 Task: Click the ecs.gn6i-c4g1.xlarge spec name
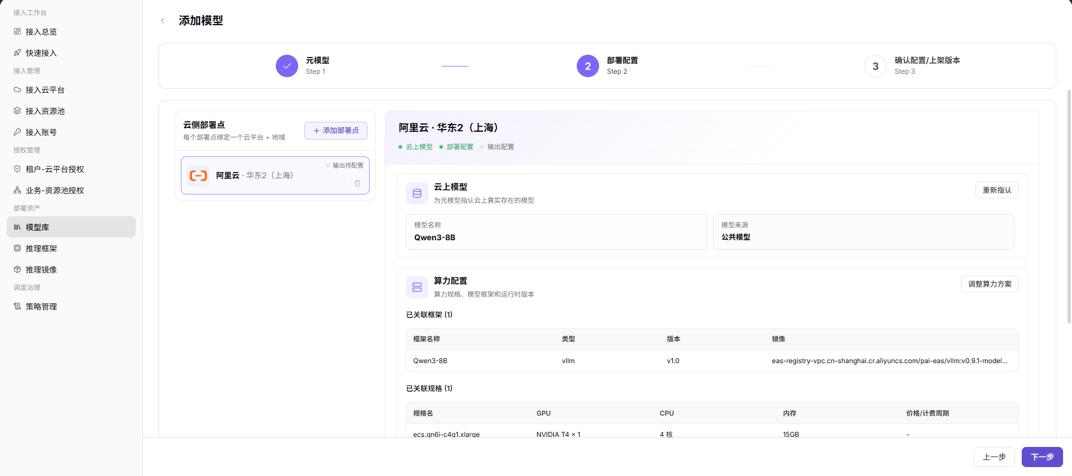click(x=447, y=434)
